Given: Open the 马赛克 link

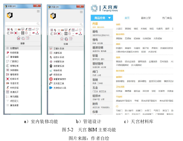Looking at the screenshot, I should 159,29.
